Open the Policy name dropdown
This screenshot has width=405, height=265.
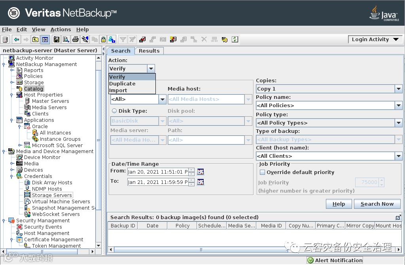click(x=399, y=105)
